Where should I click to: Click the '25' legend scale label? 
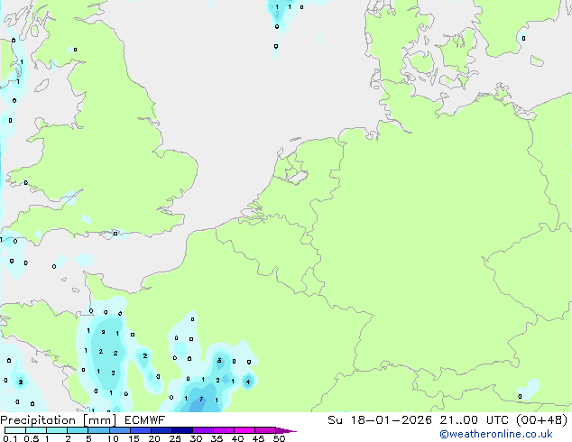[x=175, y=438]
